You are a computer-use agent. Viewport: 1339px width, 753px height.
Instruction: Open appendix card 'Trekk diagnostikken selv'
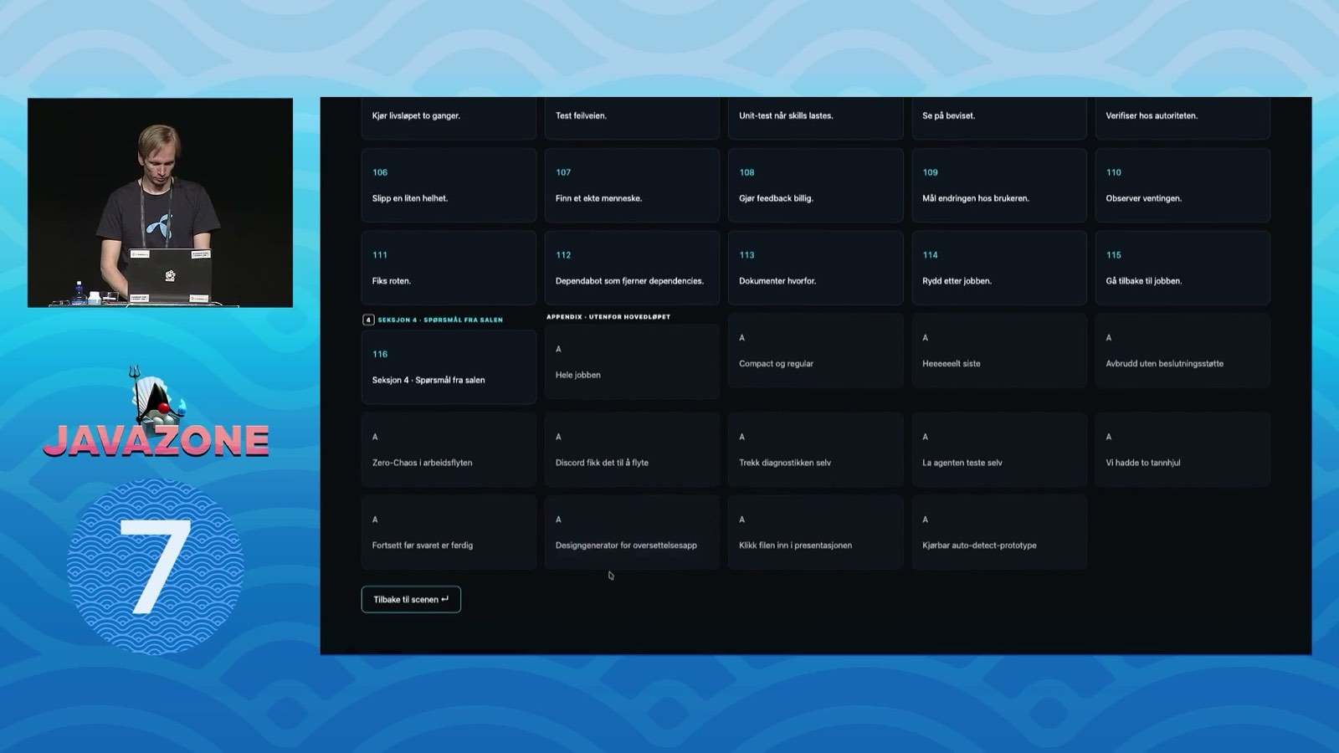point(815,449)
